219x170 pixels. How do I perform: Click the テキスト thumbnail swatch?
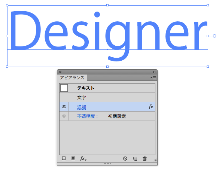64,88
